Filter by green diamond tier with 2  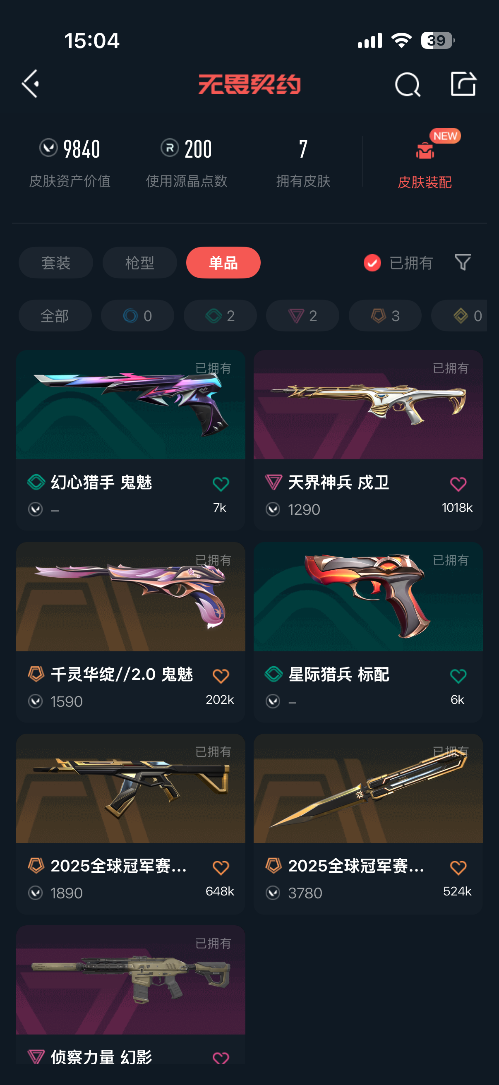point(220,315)
